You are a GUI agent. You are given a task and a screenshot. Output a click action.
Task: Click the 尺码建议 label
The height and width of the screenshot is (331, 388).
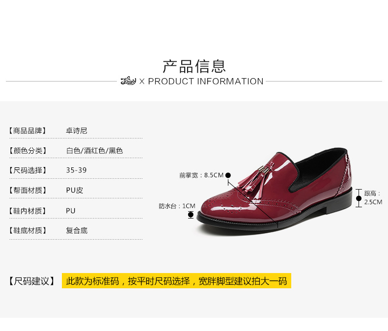[x=31, y=281]
